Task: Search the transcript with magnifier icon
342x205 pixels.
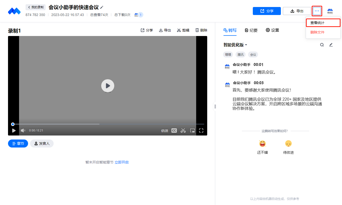Action: point(322,45)
